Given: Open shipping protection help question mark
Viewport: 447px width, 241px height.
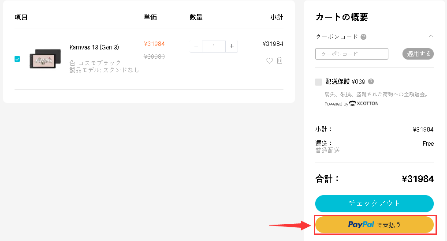Looking at the screenshot, I should click(x=371, y=81).
